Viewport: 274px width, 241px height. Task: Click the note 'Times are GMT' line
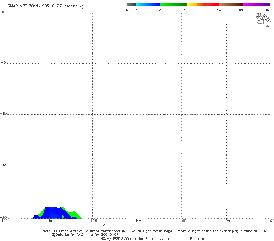(x=156, y=231)
